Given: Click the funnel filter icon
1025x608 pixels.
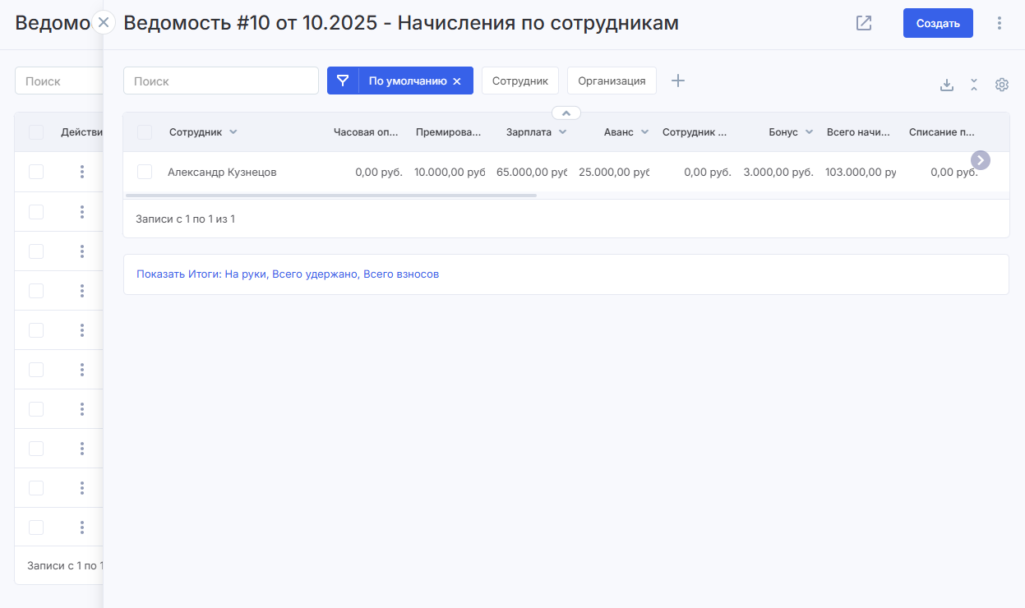Looking at the screenshot, I should pyautogui.click(x=343, y=81).
